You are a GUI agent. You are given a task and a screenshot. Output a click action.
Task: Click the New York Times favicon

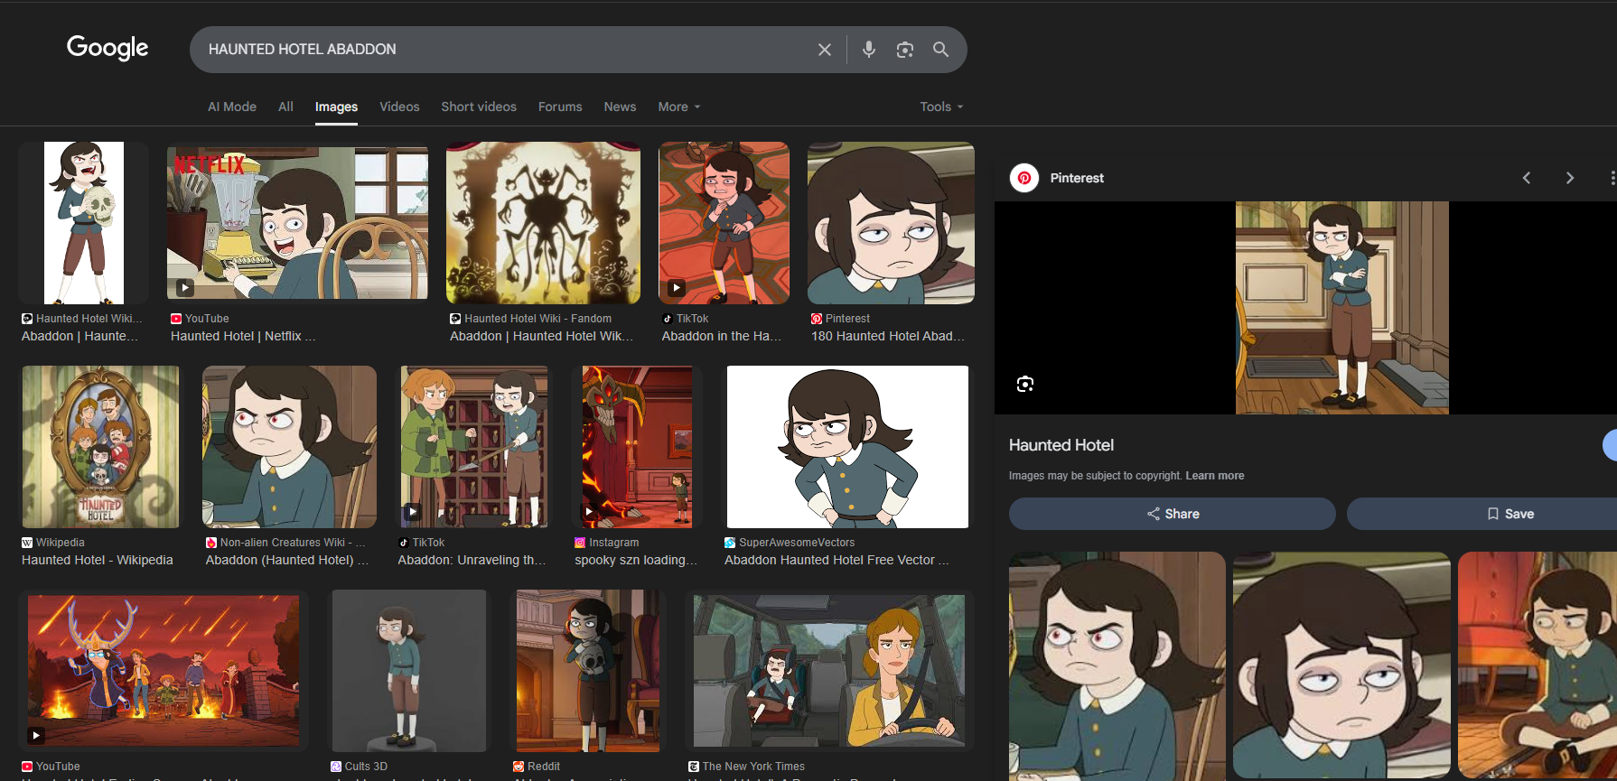pyautogui.click(x=694, y=767)
